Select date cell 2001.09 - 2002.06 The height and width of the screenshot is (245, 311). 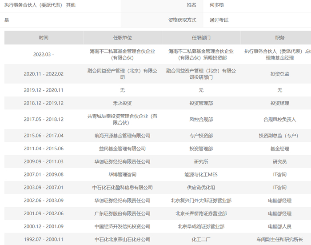click(44, 213)
